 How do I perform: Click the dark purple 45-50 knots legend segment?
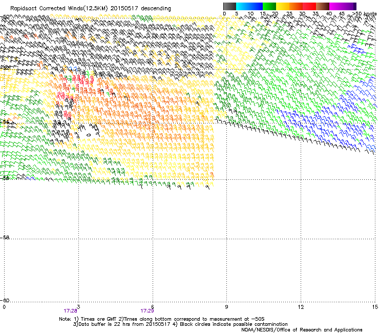[349, 6]
